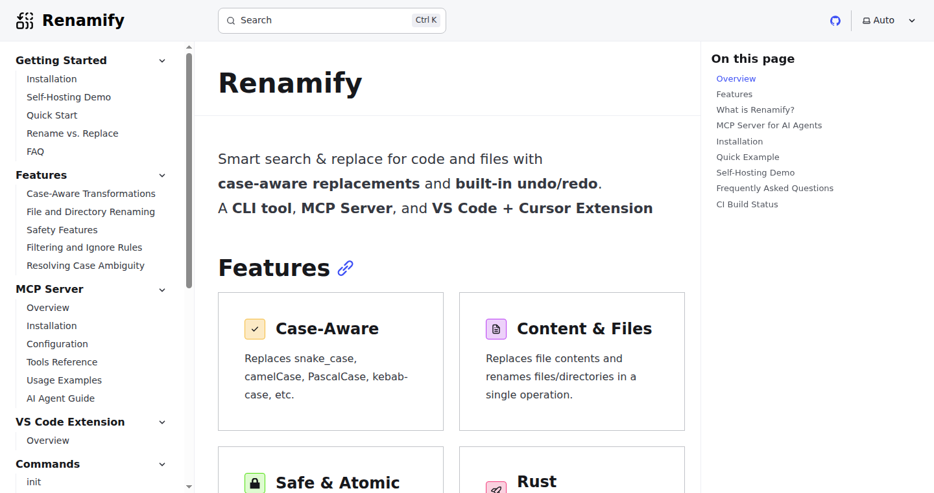Click the Renamify site title

(83, 21)
